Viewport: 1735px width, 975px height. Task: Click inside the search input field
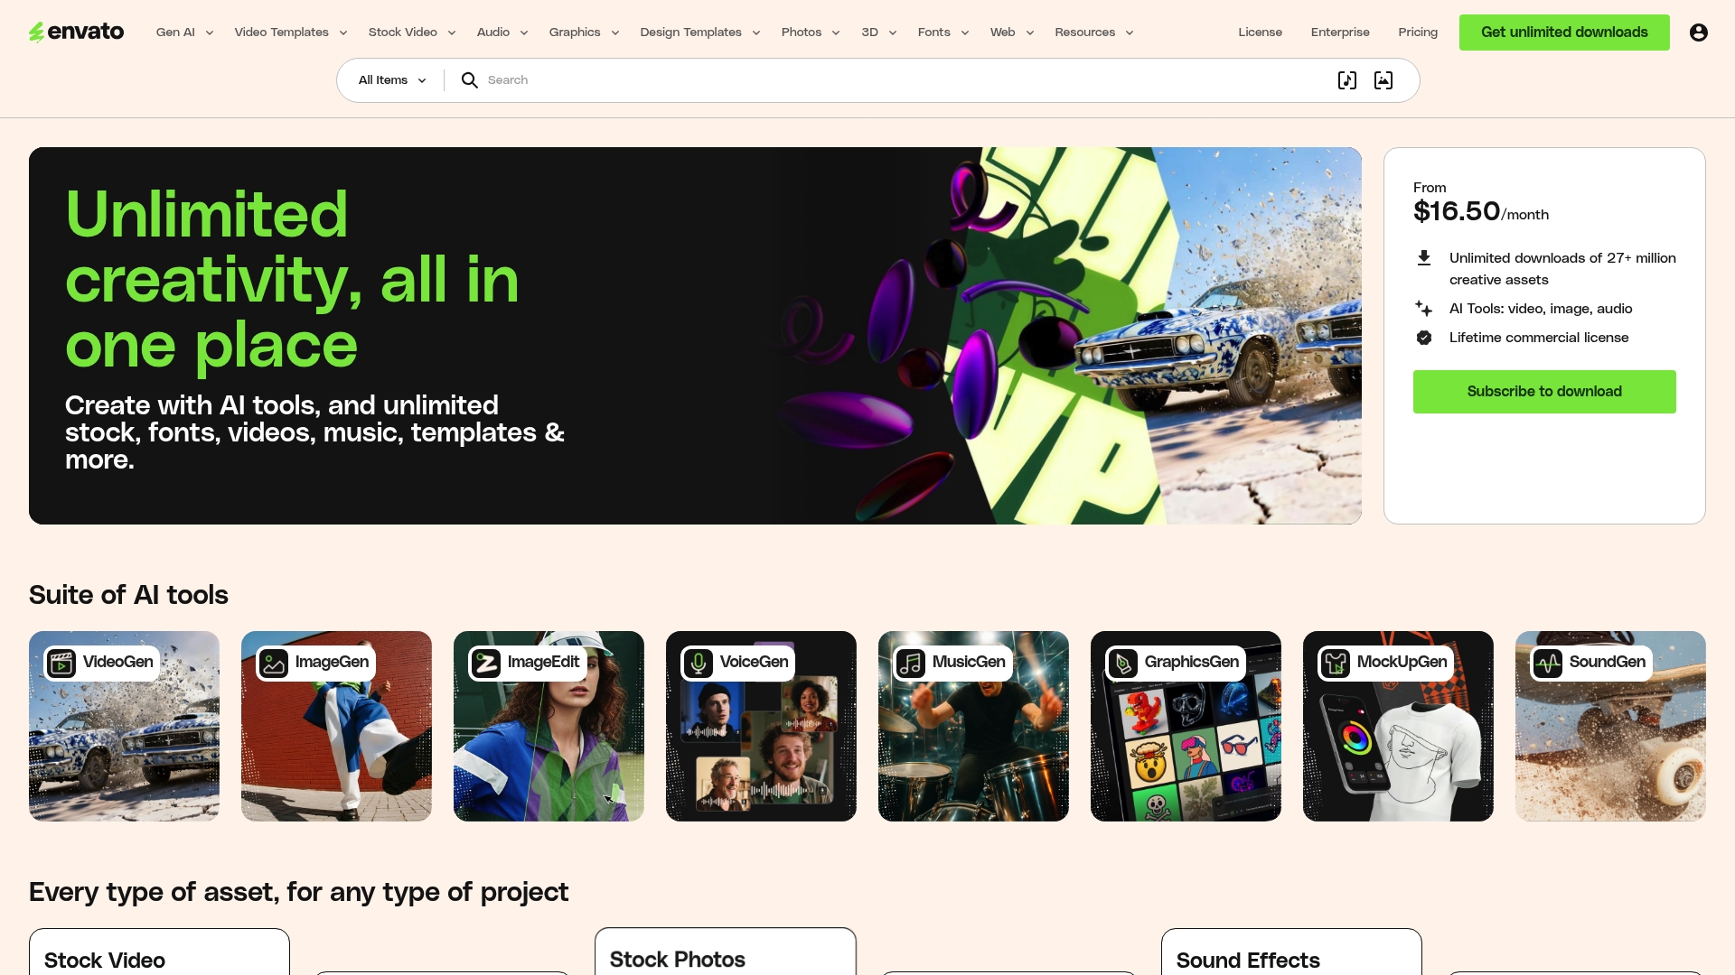[723, 79]
